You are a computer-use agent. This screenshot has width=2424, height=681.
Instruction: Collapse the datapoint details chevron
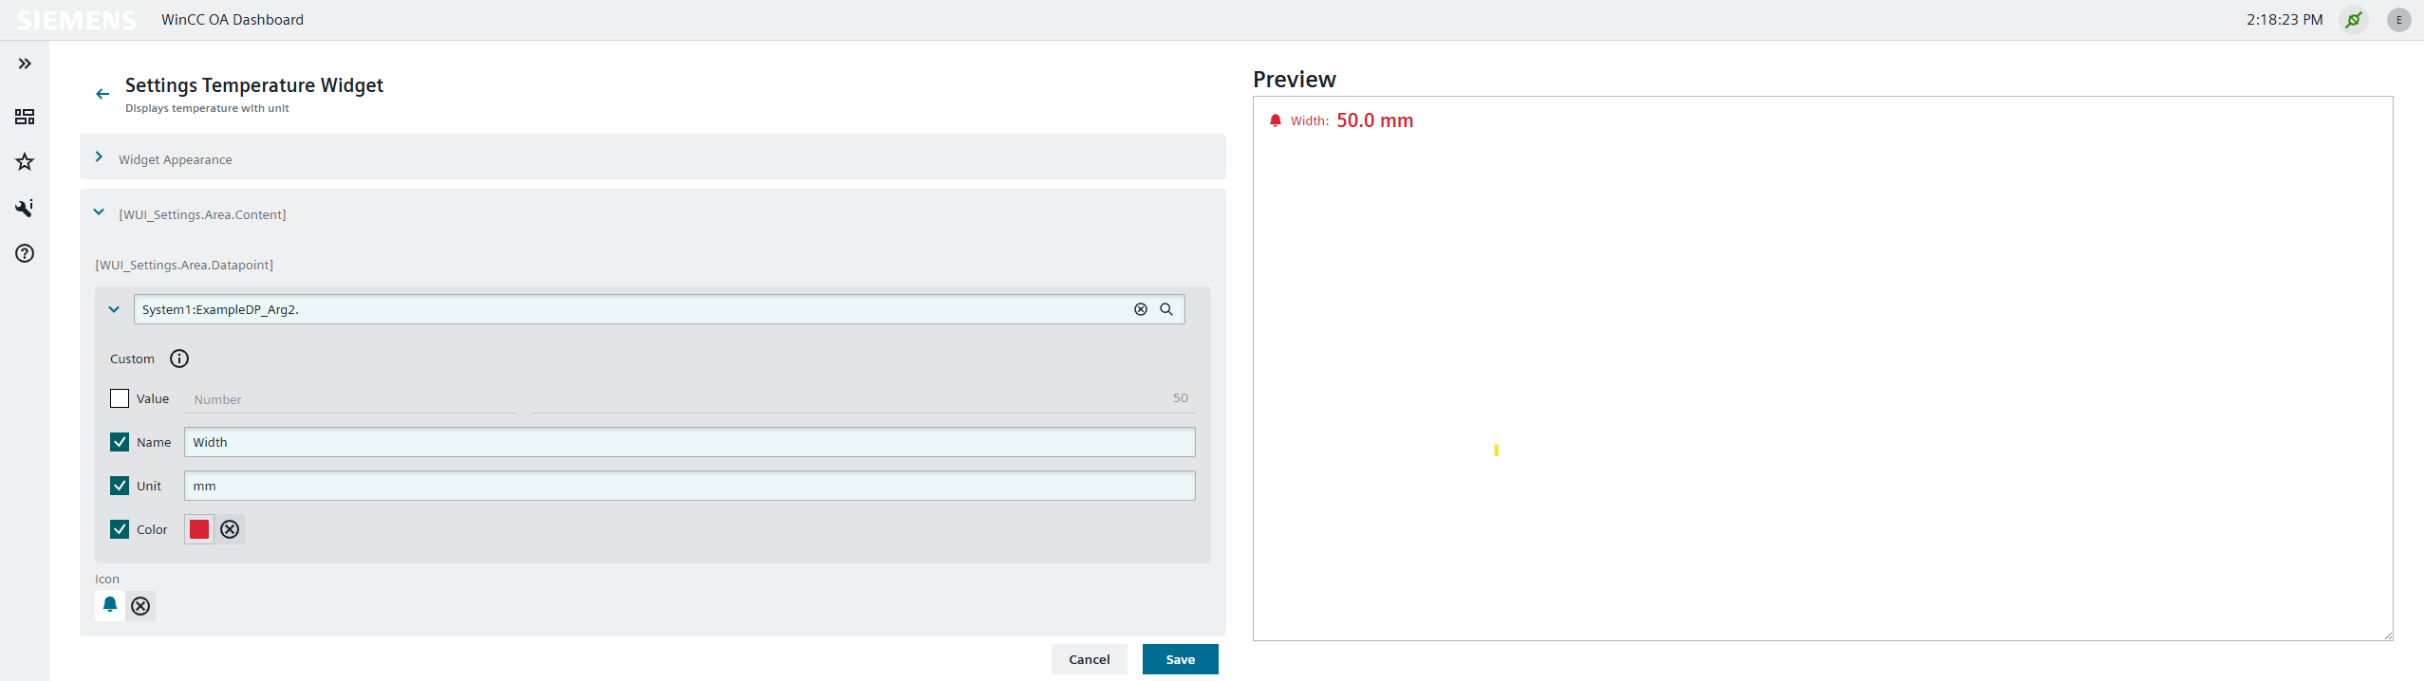(x=114, y=309)
